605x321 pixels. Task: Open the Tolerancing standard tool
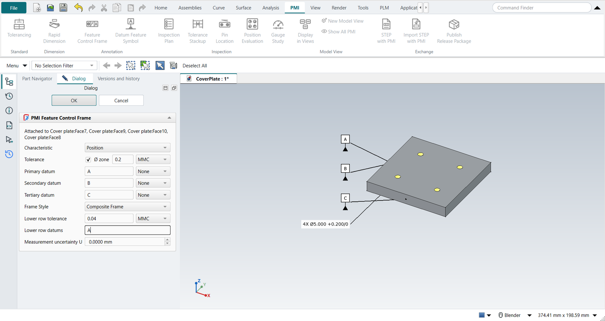click(19, 28)
